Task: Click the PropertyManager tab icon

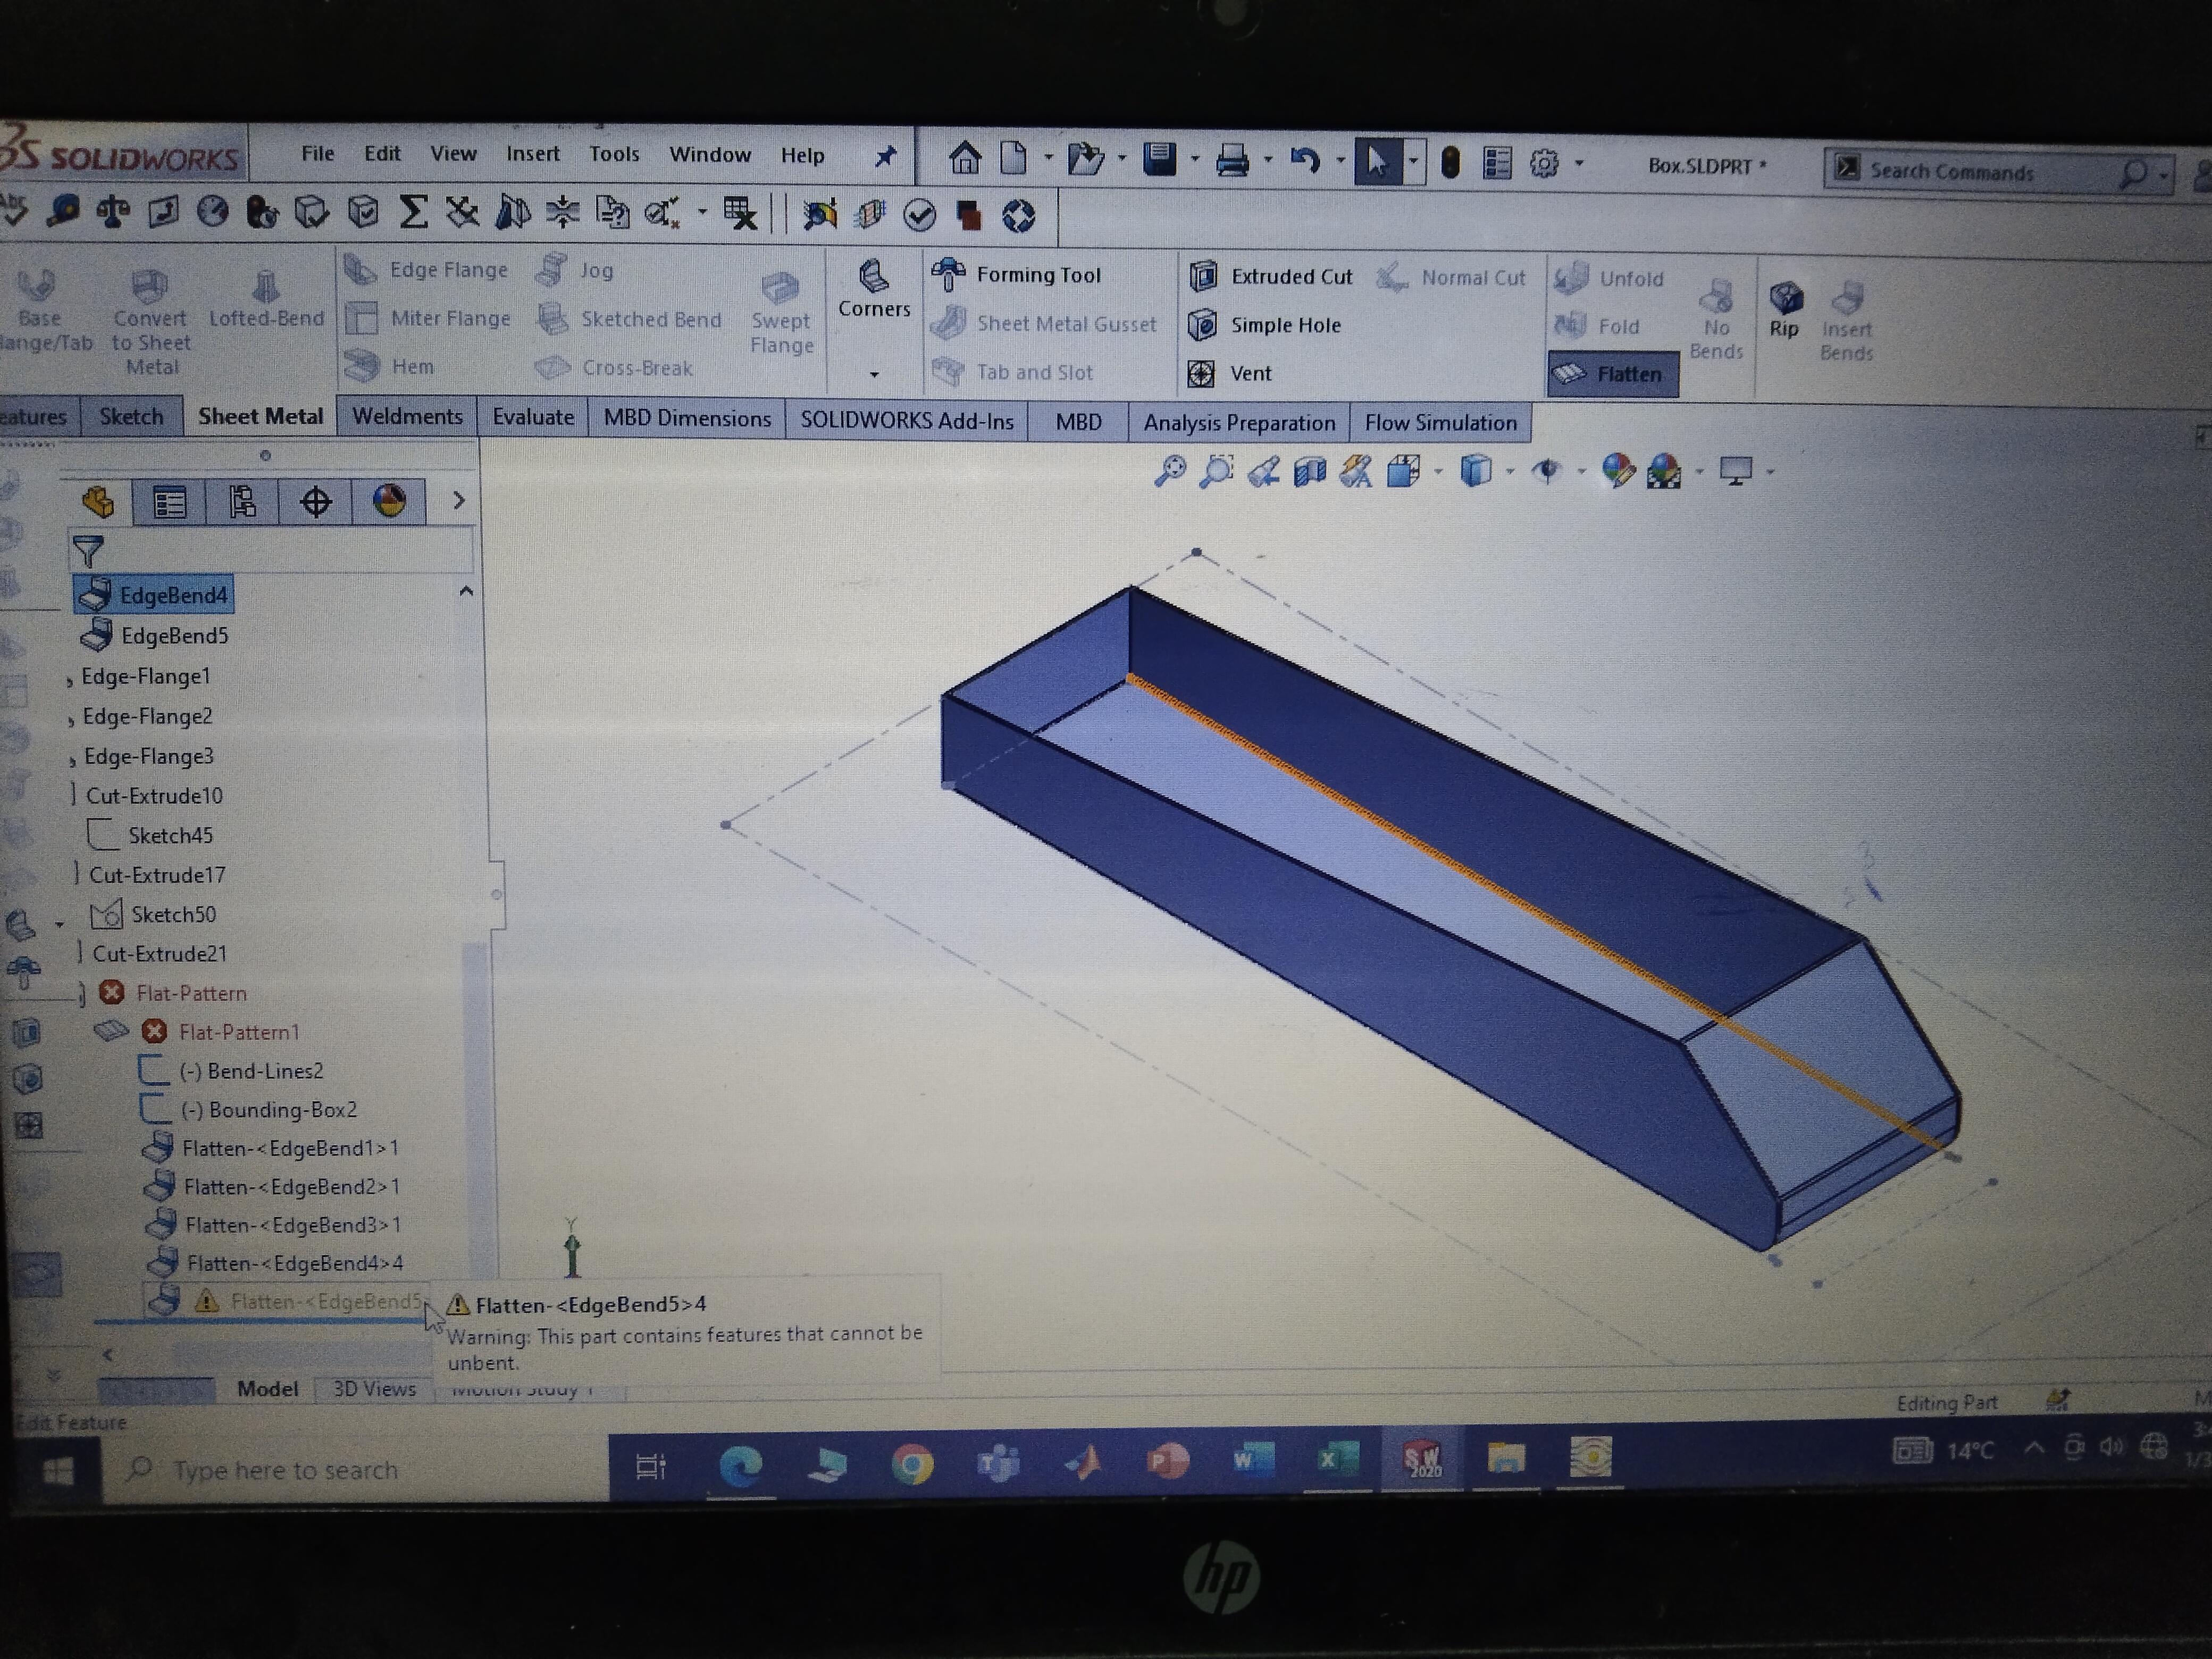Action: (x=169, y=501)
